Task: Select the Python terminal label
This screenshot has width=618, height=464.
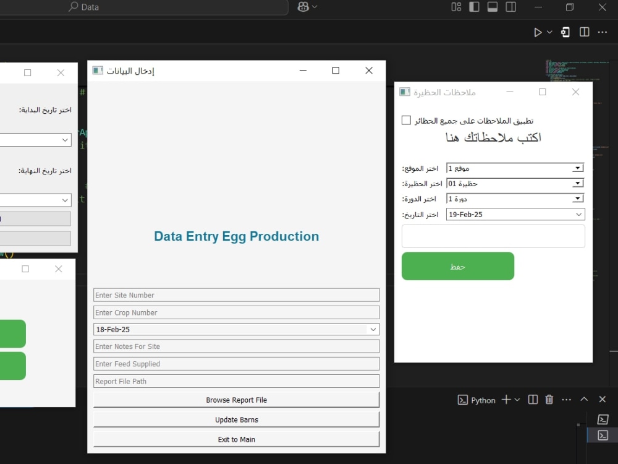Action: [x=483, y=400]
